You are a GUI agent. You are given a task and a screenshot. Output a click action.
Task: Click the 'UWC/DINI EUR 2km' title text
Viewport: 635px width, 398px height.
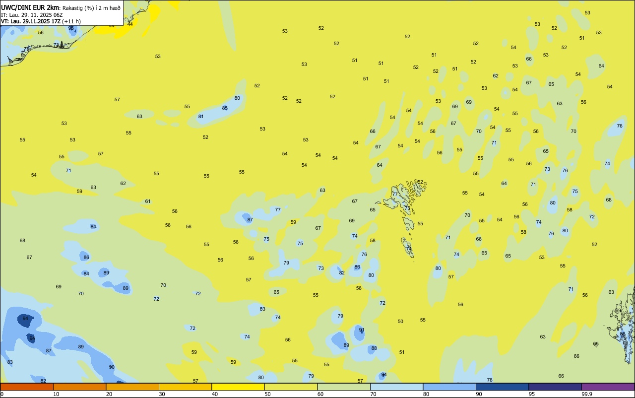point(30,7)
